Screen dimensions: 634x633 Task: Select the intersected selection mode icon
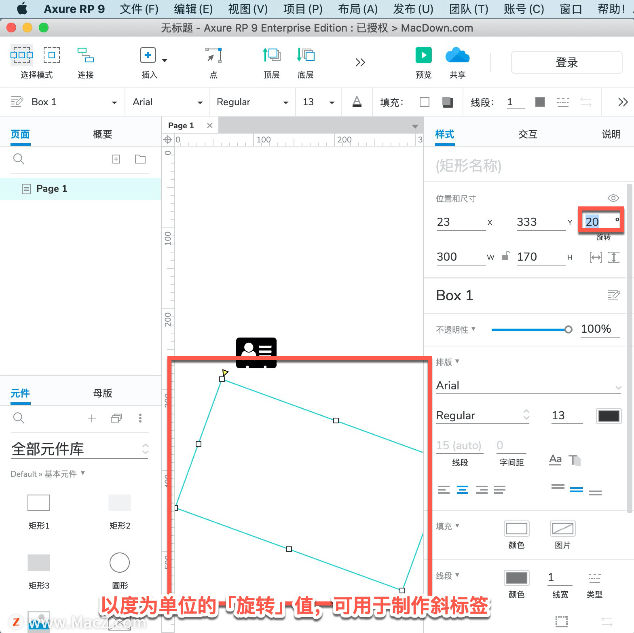(22, 55)
